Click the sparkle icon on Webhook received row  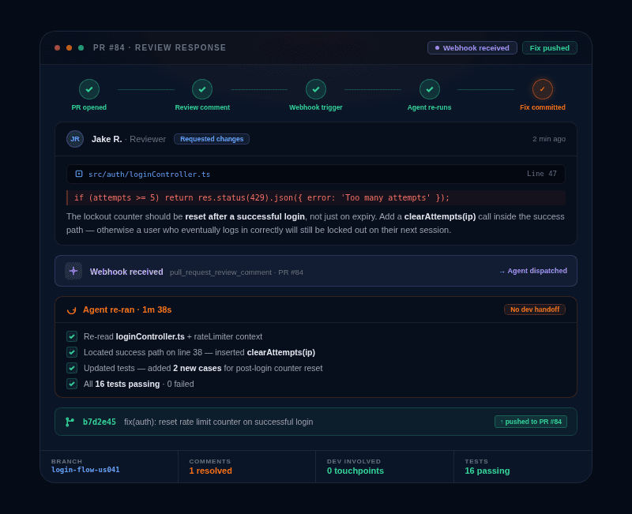tap(73, 271)
